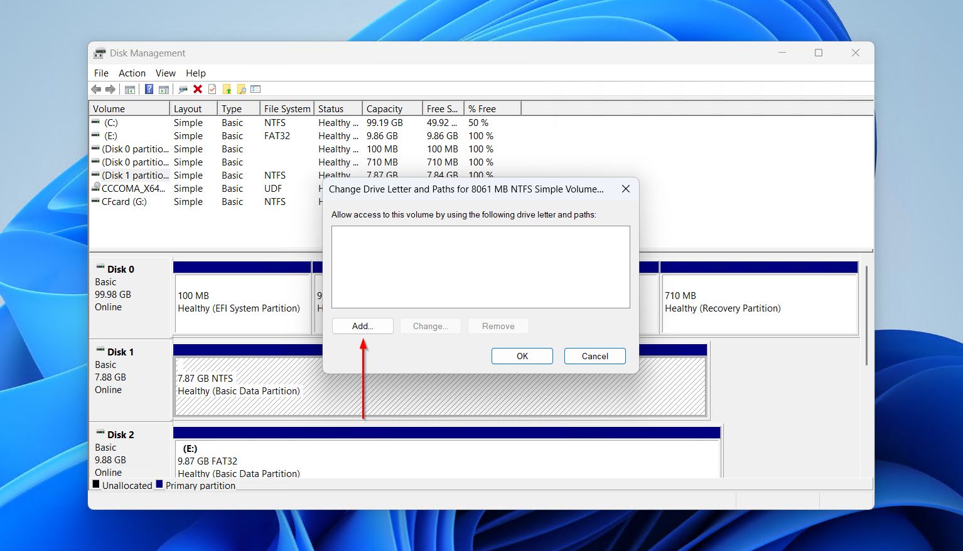
Task: Click the Add button in the dialog
Action: (x=362, y=326)
